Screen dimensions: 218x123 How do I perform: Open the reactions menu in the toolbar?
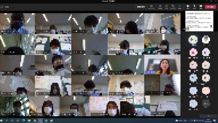[x=173, y=7]
